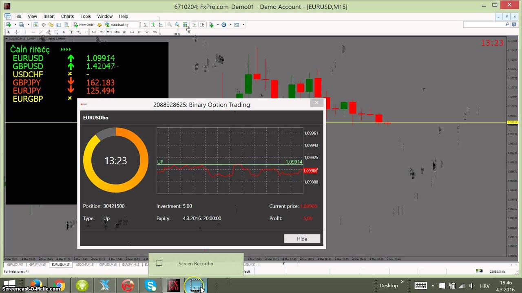Click the MetaEditor yellow book icon
Image resolution: width=522 pixels, height=293 pixels.
coord(99,25)
